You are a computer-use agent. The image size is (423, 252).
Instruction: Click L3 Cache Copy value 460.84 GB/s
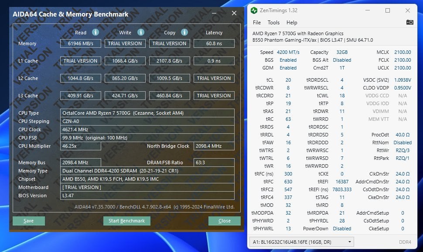[169, 96]
